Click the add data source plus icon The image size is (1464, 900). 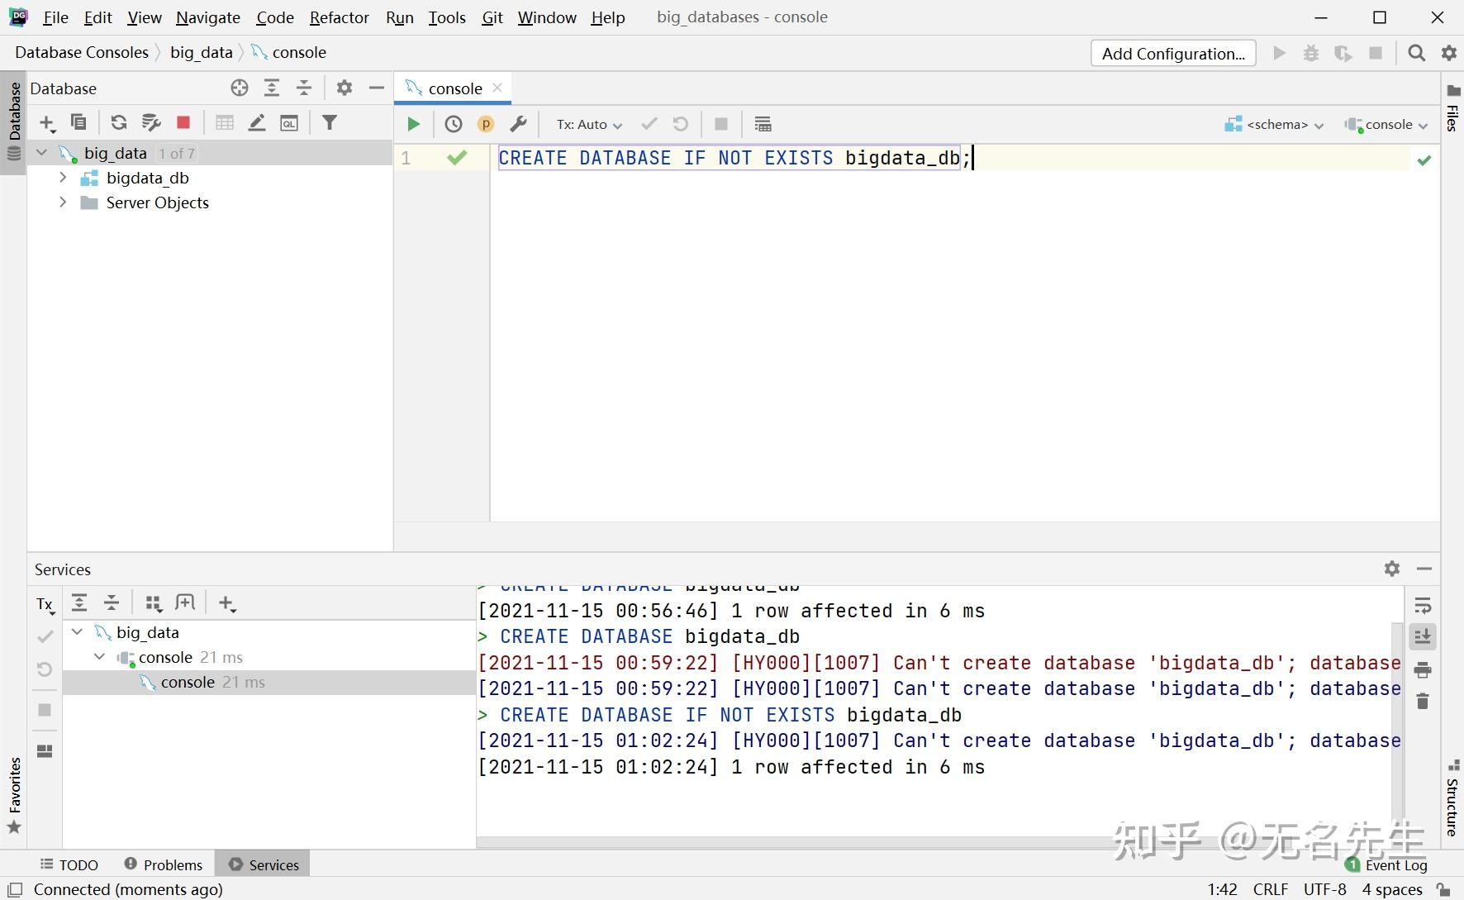click(47, 123)
